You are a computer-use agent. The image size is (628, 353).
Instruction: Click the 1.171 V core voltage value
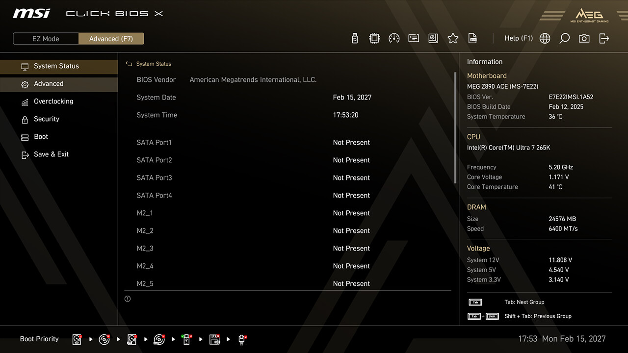coord(559,177)
